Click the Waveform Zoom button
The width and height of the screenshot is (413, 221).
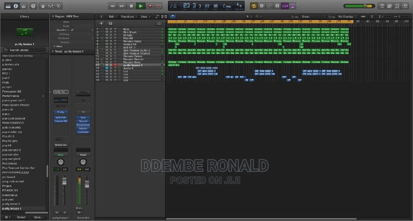click(363, 16)
